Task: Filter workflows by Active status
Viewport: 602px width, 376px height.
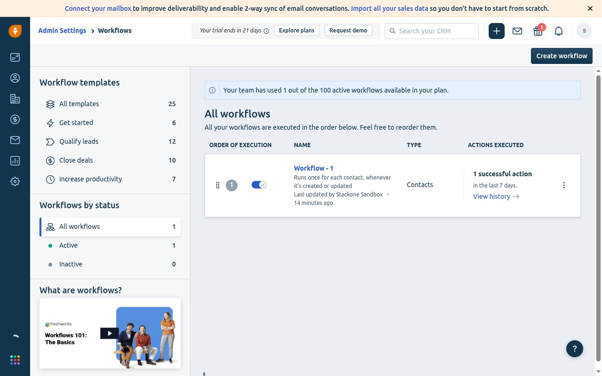Action: tap(111, 245)
